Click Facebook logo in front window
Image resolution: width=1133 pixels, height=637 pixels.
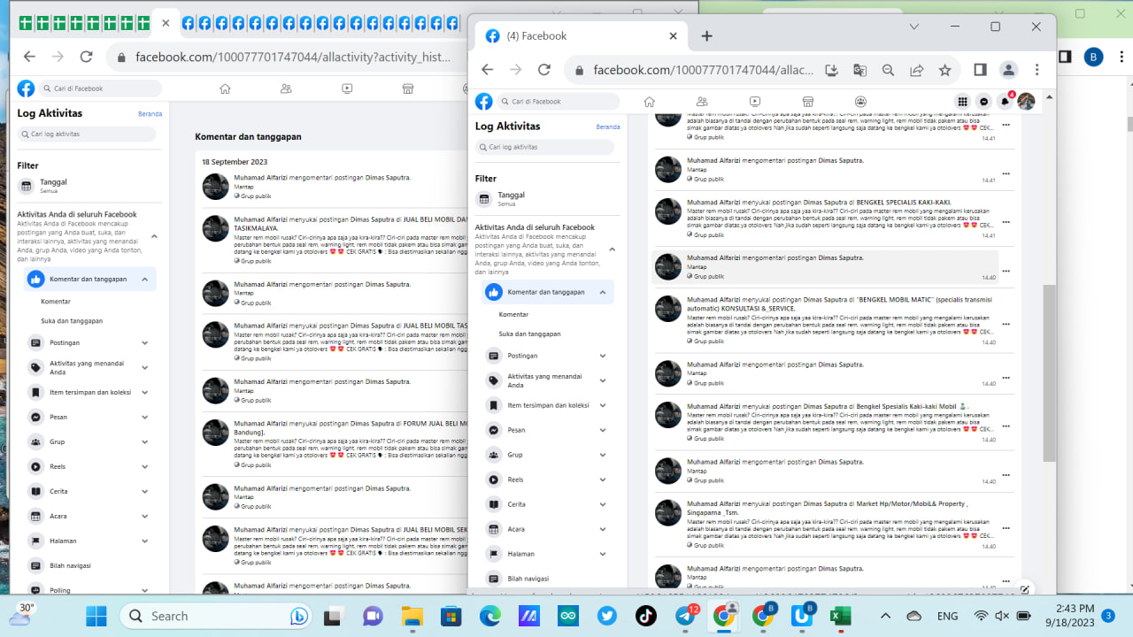coord(483,102)
